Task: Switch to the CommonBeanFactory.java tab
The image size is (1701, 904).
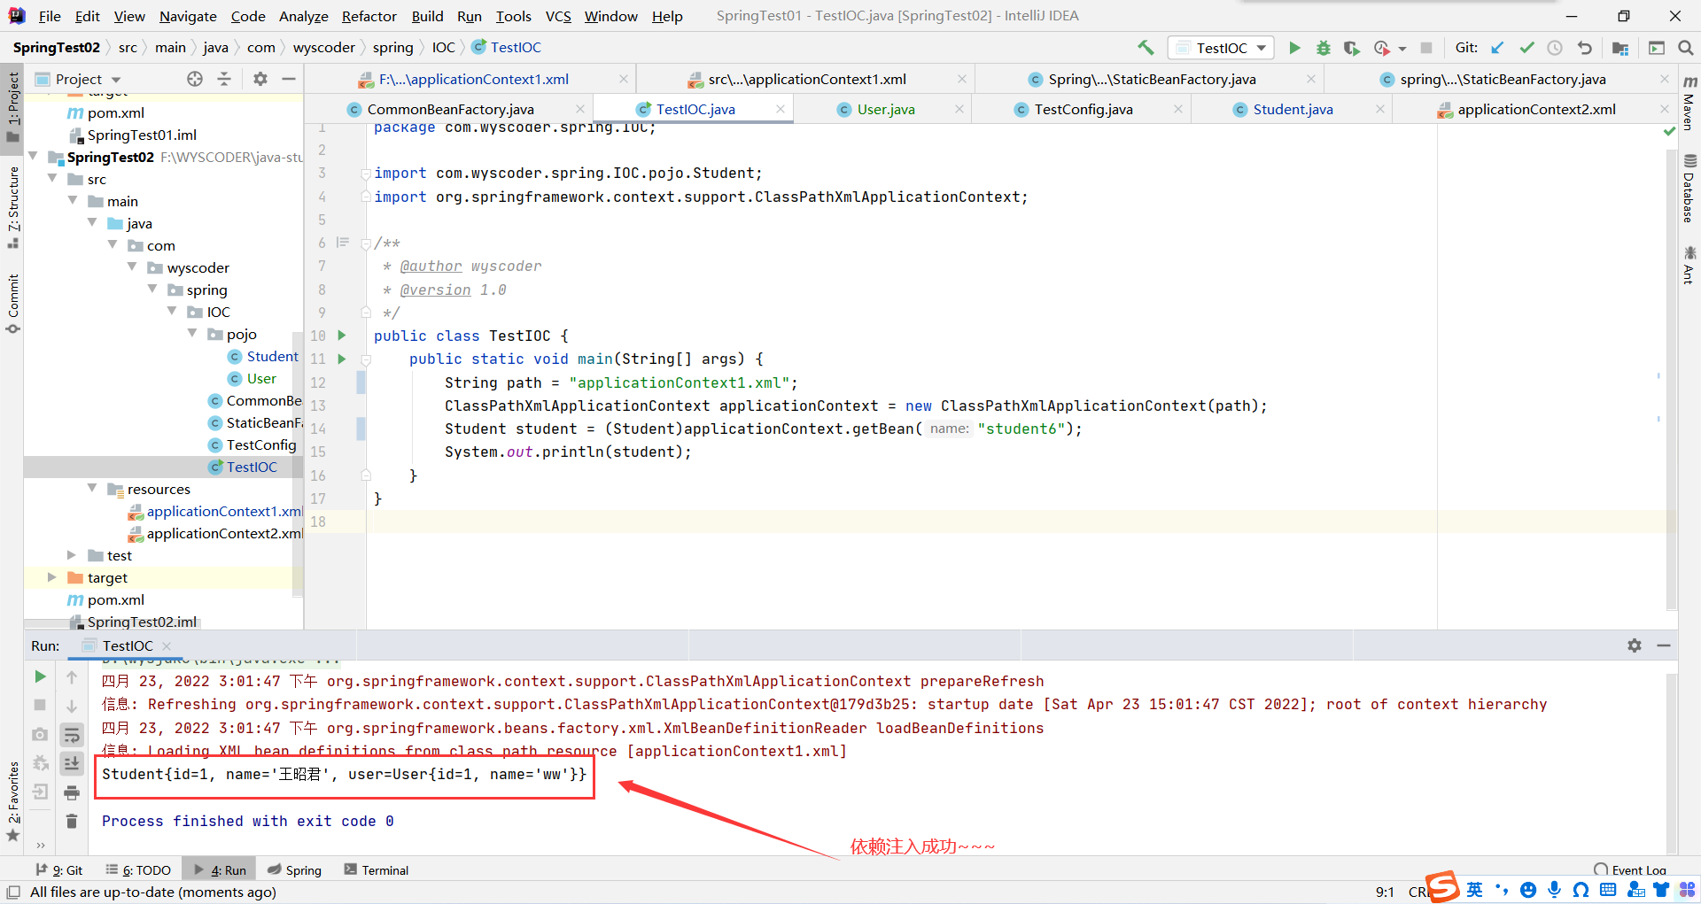Action: 450,109
